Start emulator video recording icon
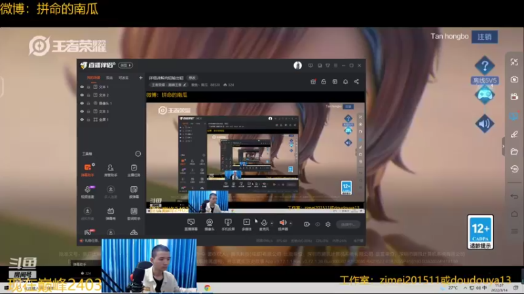524x294 pixels. pos(514,97)
